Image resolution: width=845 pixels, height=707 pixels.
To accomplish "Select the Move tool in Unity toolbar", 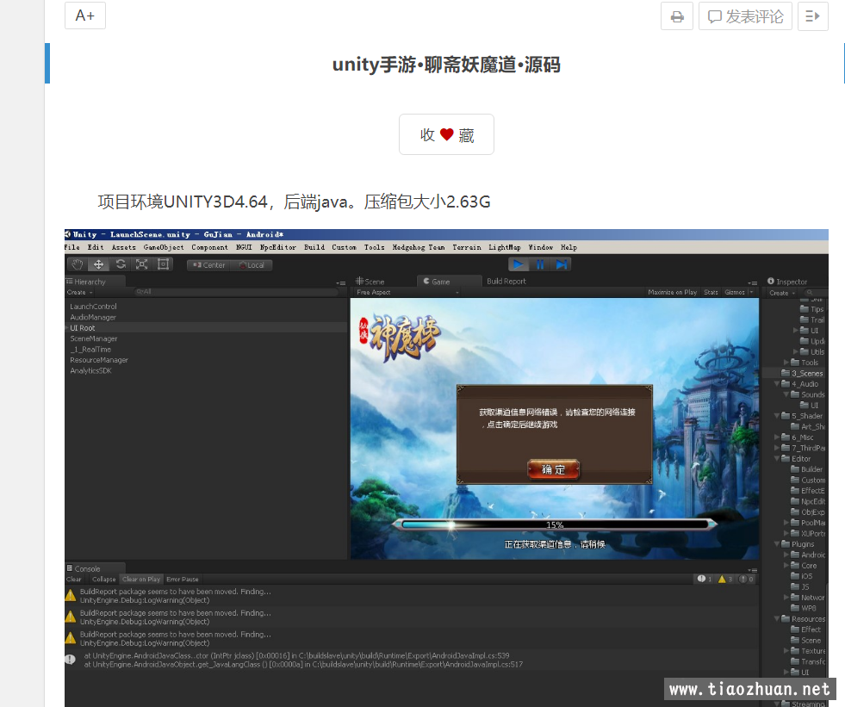I will (x=98, y=264).
